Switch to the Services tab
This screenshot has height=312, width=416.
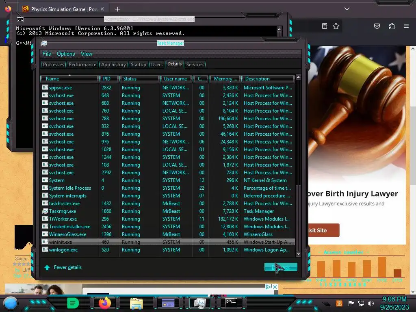click(195, 65)
